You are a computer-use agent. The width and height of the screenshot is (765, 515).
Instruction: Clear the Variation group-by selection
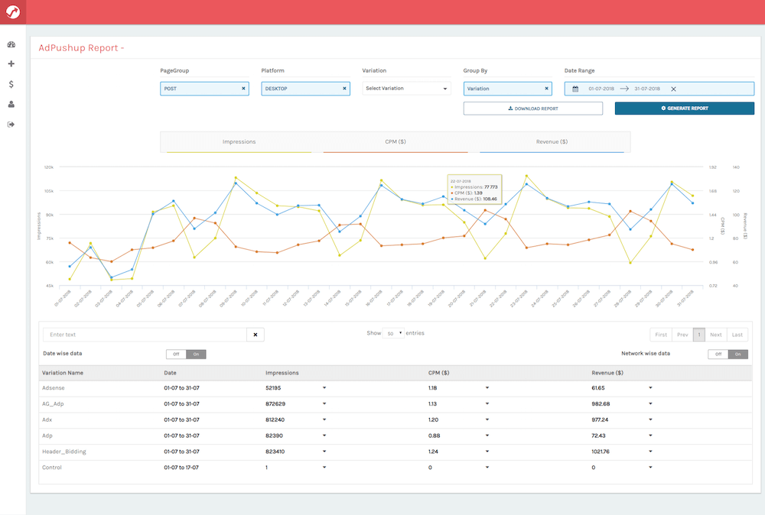coord(546,88)
